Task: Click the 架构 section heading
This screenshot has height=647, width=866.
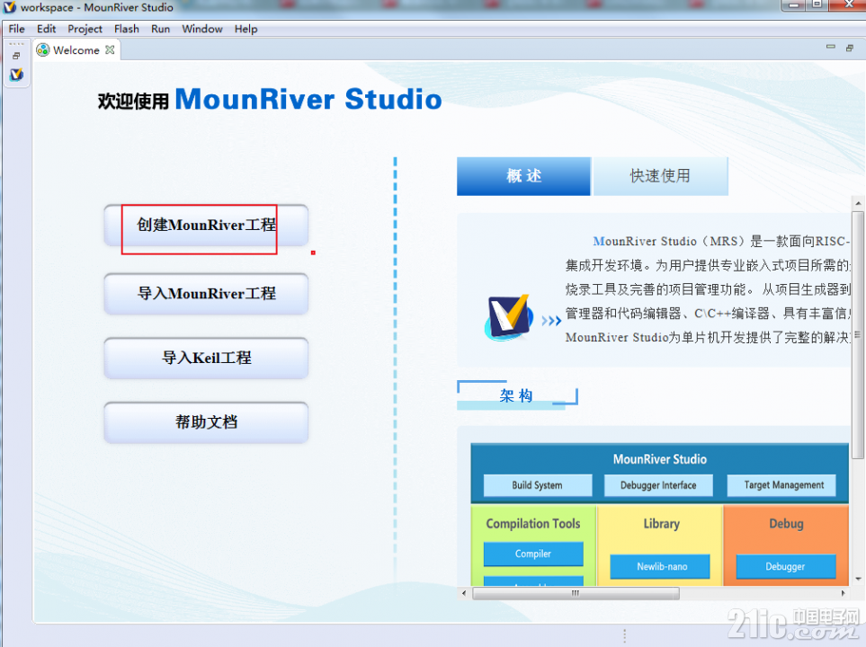Action: pos(517,395)
